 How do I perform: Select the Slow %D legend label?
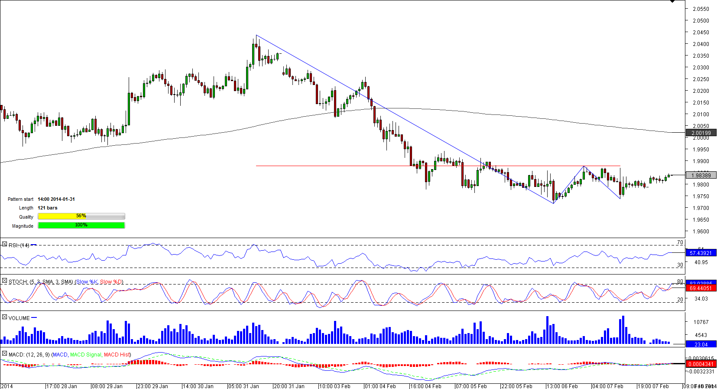click(x=111, y=282)
